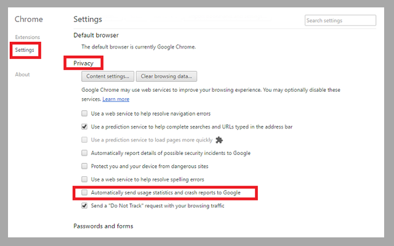Disable the Do Not Track request checkbox

pyautogui.click(x=85, y=206)
